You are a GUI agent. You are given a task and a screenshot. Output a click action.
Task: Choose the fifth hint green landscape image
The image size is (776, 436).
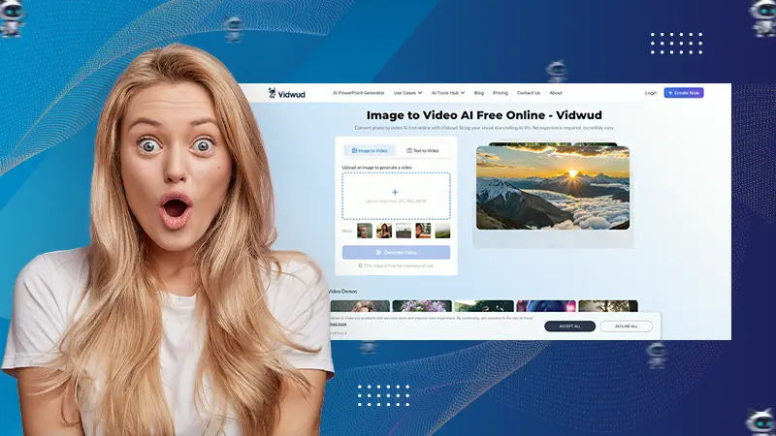[442, 231]
